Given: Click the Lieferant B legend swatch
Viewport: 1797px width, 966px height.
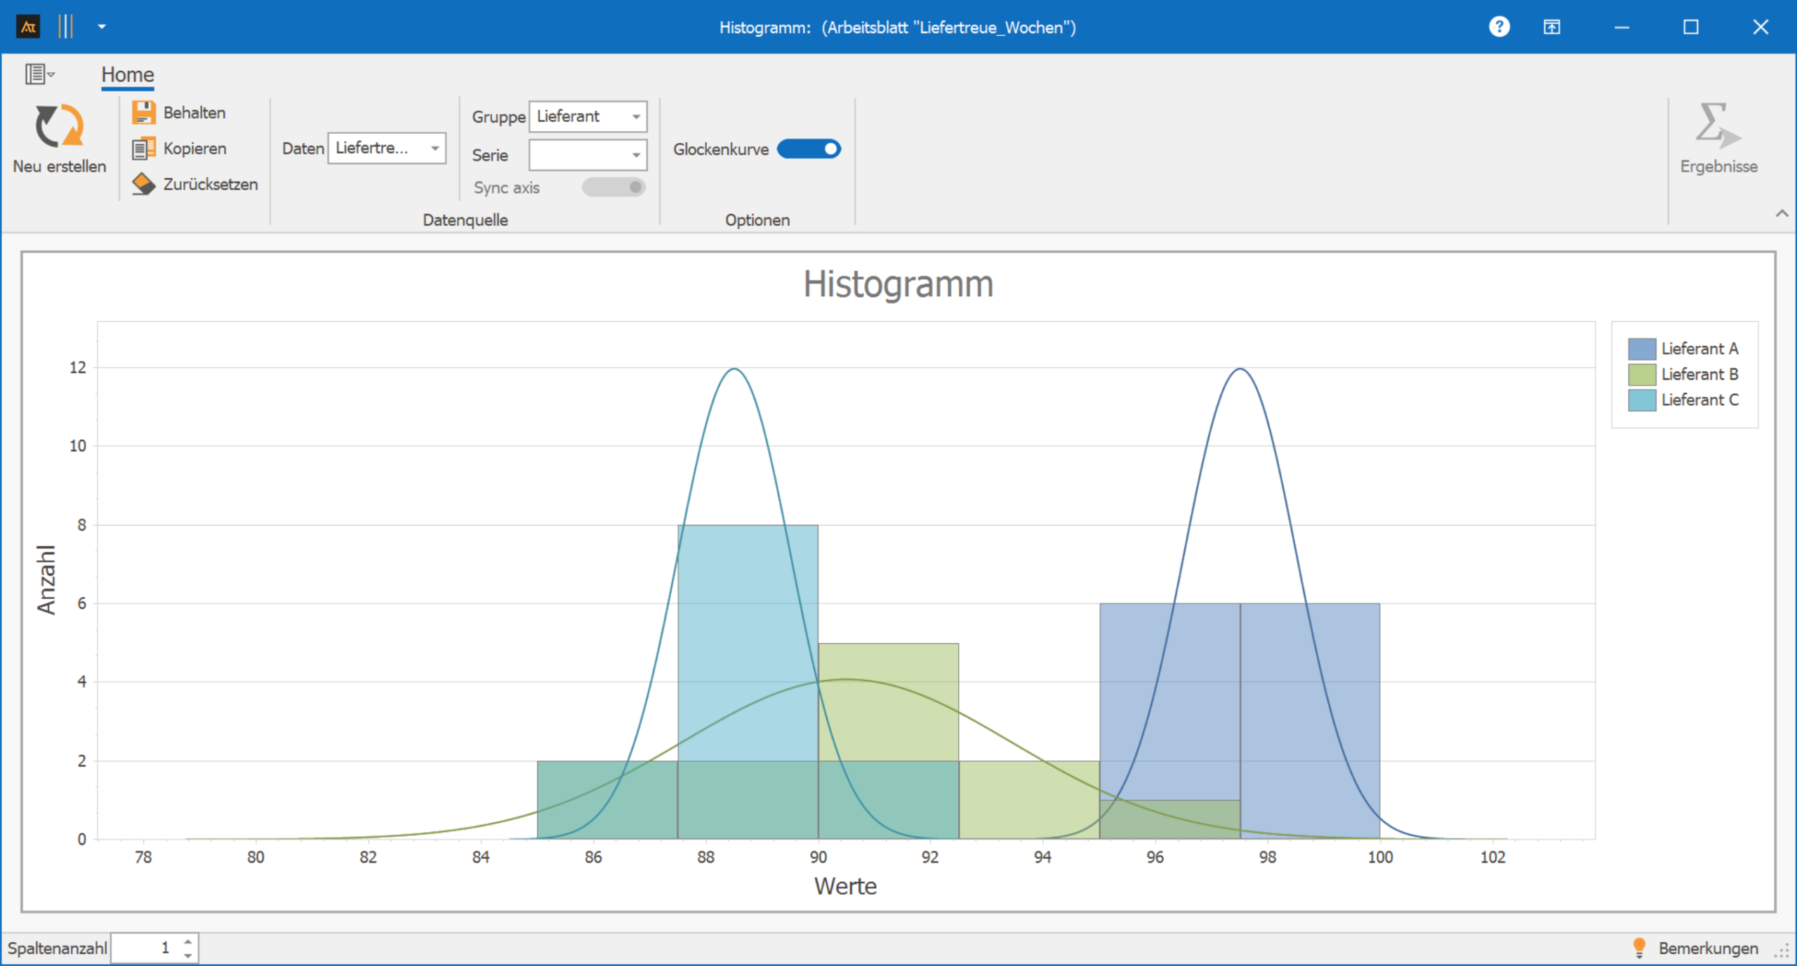Looking at the screenshot, I should [1642, 374].
